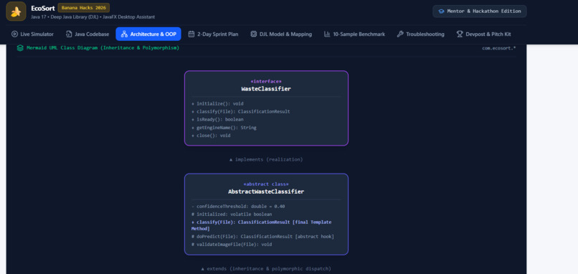The image size is (578, 274).
Task: Click the validateImageFile(File): void line
Action: click(232, 244)
